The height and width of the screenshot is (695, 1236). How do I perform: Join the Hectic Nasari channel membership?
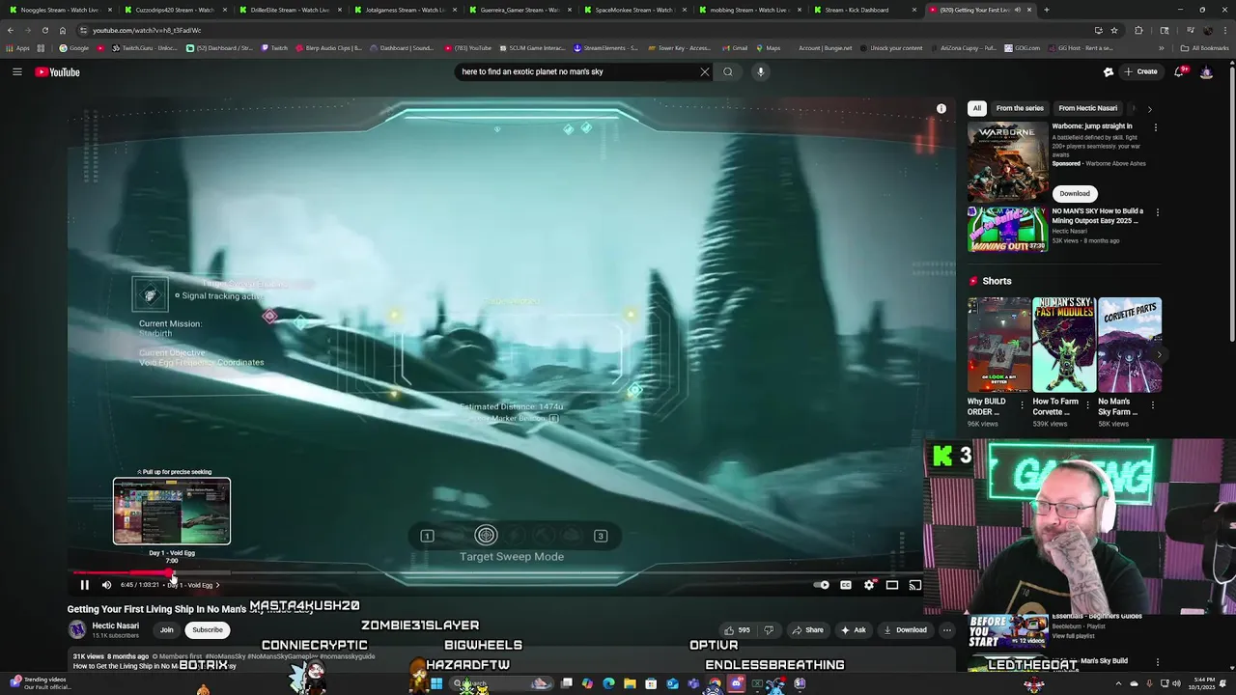click(167, 630)
